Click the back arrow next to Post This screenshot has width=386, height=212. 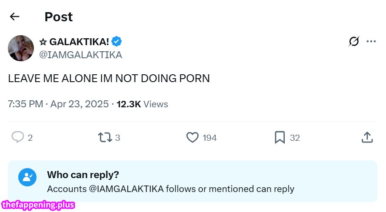pos(15,17)
